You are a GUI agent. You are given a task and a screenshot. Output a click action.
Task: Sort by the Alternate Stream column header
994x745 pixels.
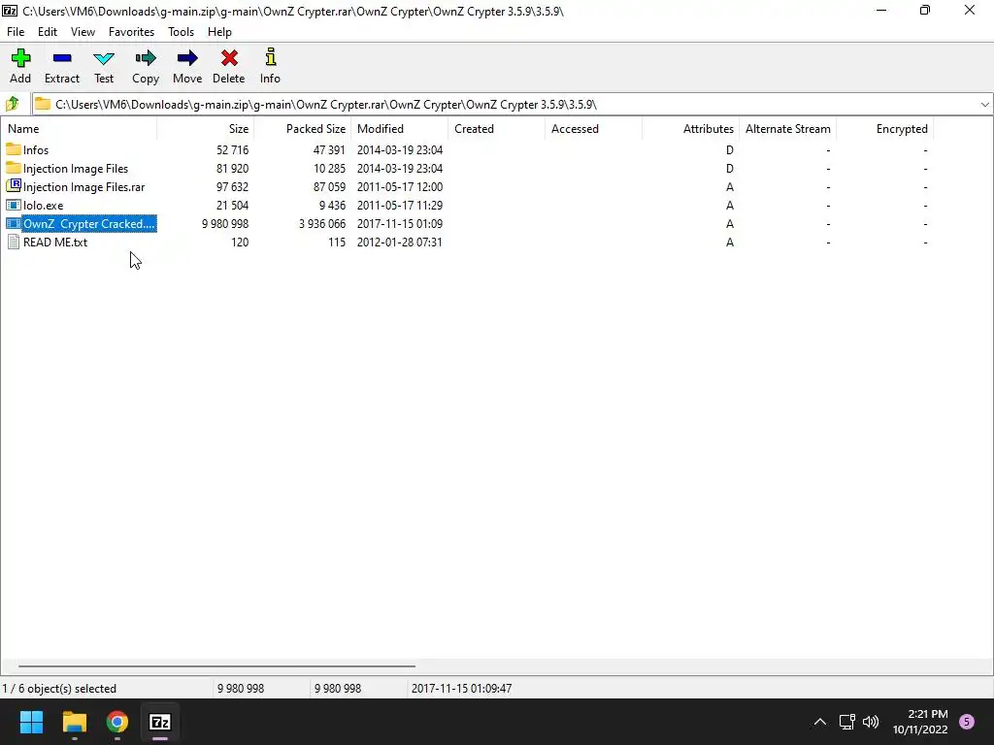point(787,129)
